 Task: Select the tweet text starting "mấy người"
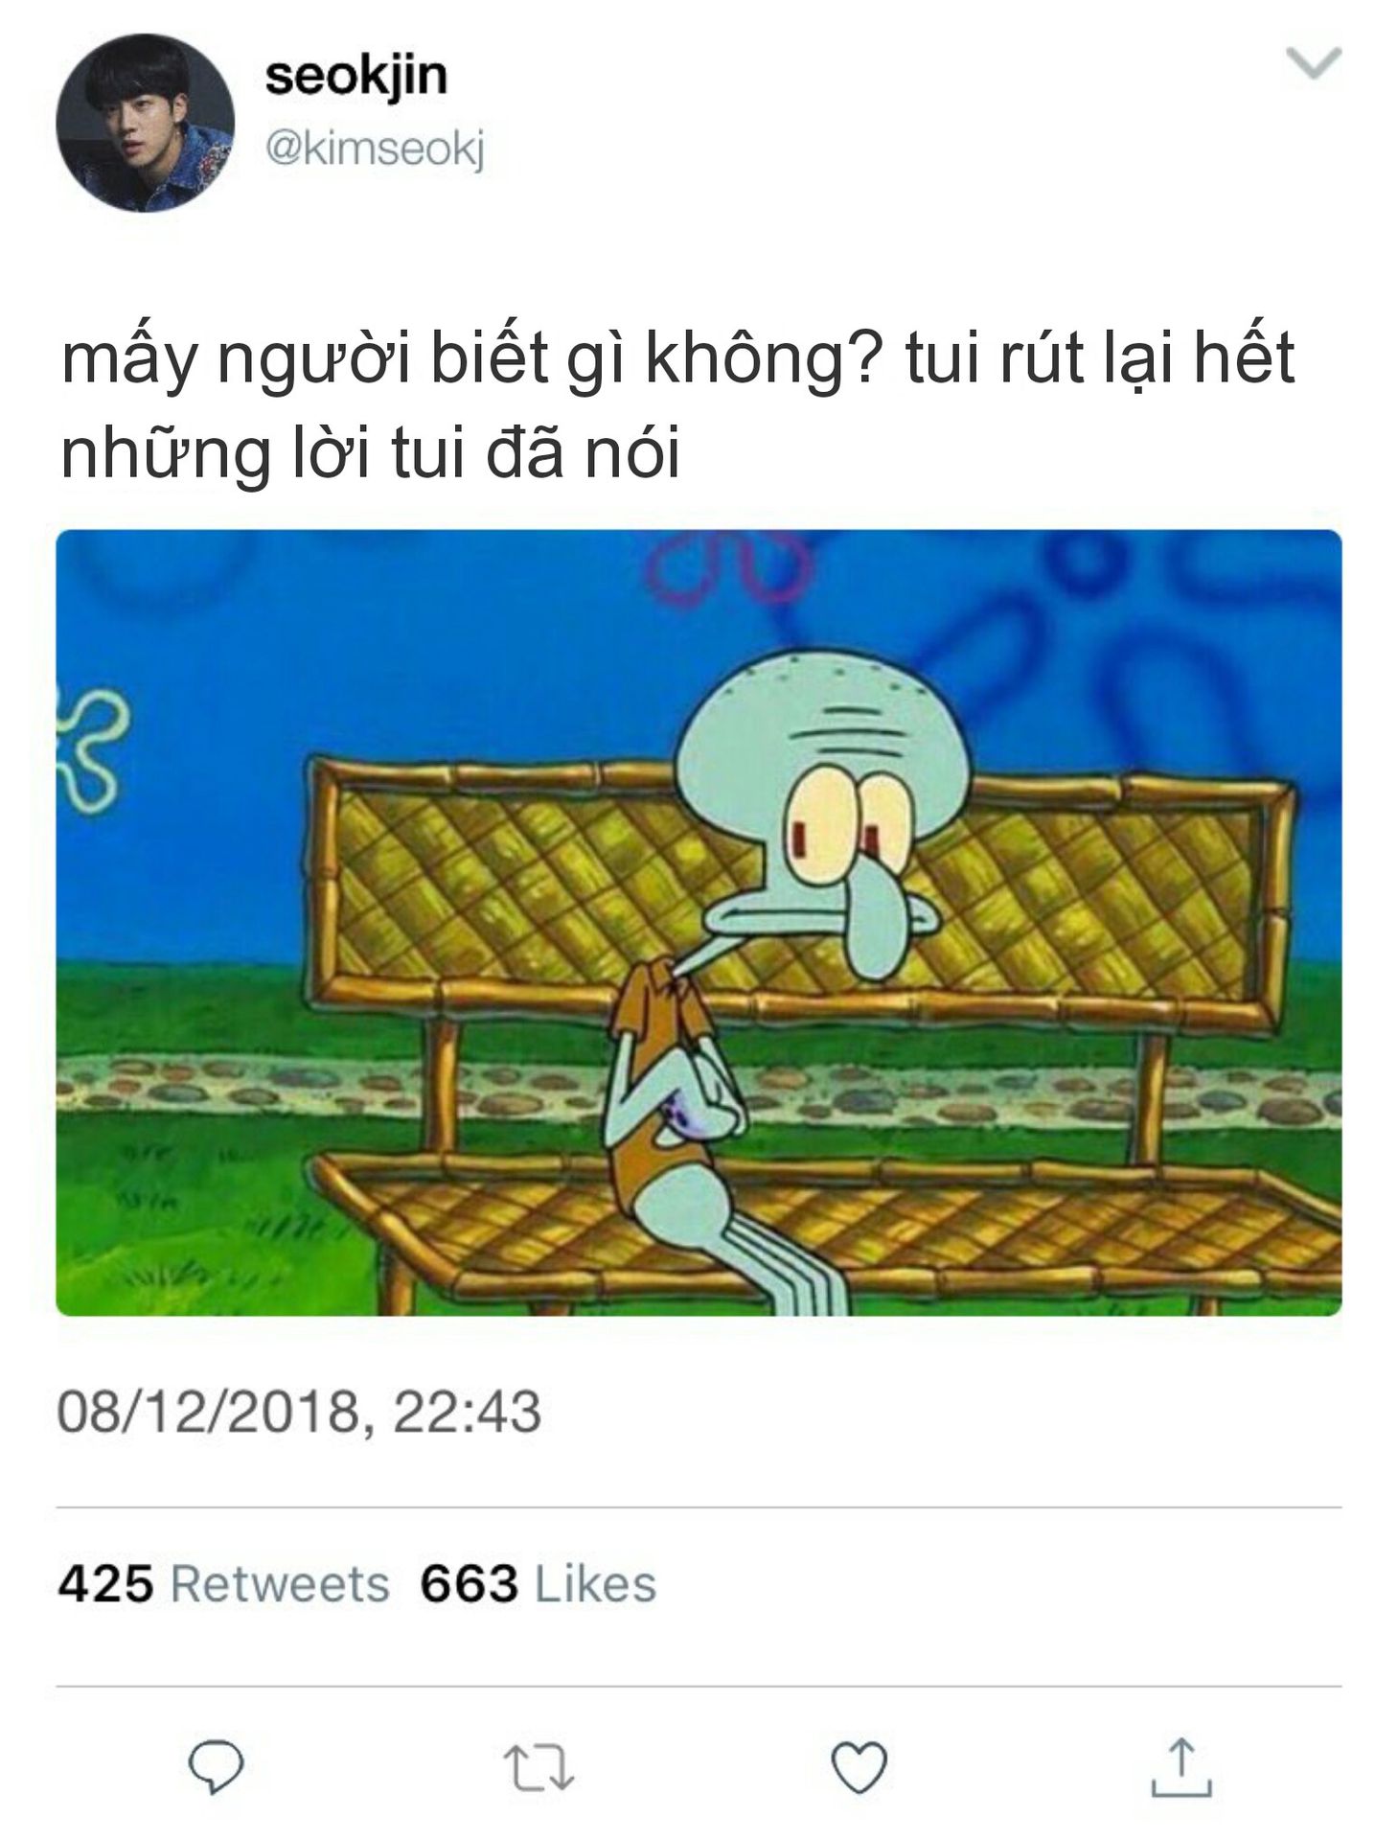point(678,405)
